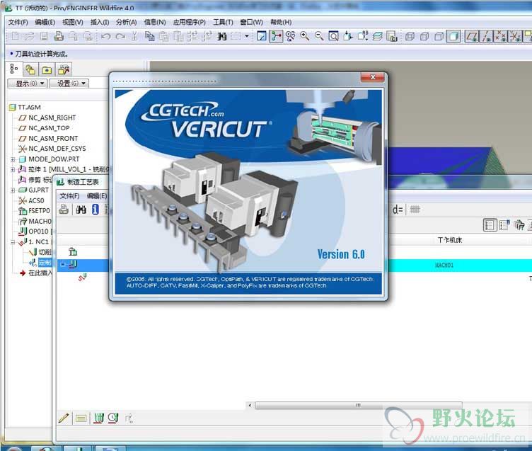Open the 设置 dropdown in navigator
Viewport: 532px width, 451px height.
[69, 84]
